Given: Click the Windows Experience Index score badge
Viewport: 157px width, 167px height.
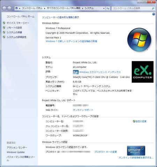Looking at the screenshot, I should pyautogui.click(x=76, y=72).
